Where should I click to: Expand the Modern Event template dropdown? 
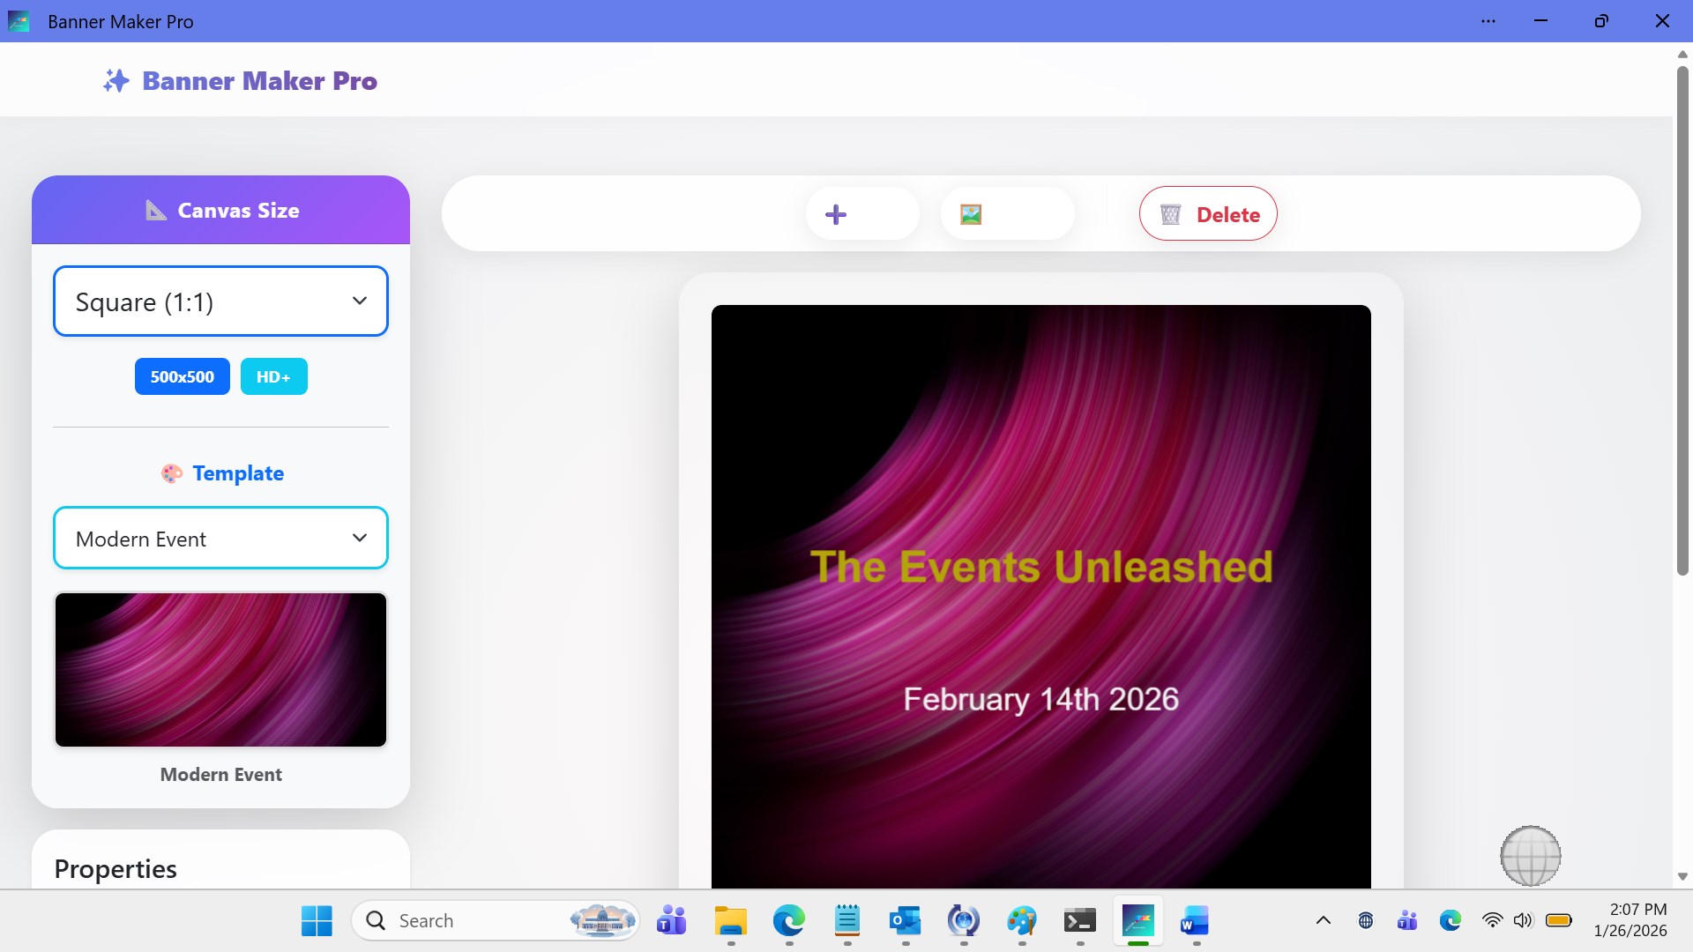220,539
